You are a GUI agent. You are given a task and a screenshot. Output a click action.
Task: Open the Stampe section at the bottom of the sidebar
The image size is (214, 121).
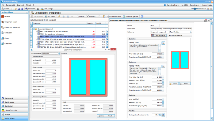[x=14, y=114]
